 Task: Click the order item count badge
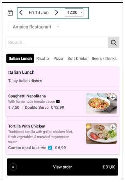[x=13, y=167]
